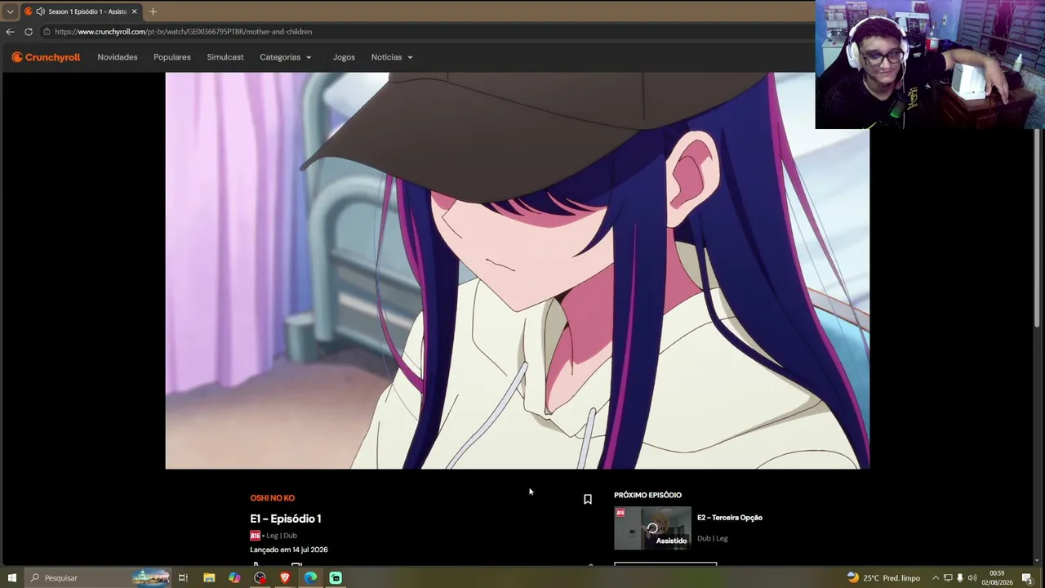Open microphone tray icon

pyautogui.click(x=960, y=578)
